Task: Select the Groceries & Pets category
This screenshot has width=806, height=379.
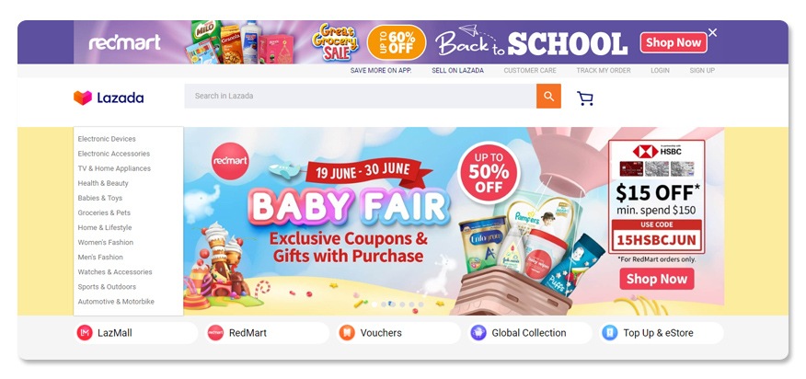Action: (x=104, y=212)
